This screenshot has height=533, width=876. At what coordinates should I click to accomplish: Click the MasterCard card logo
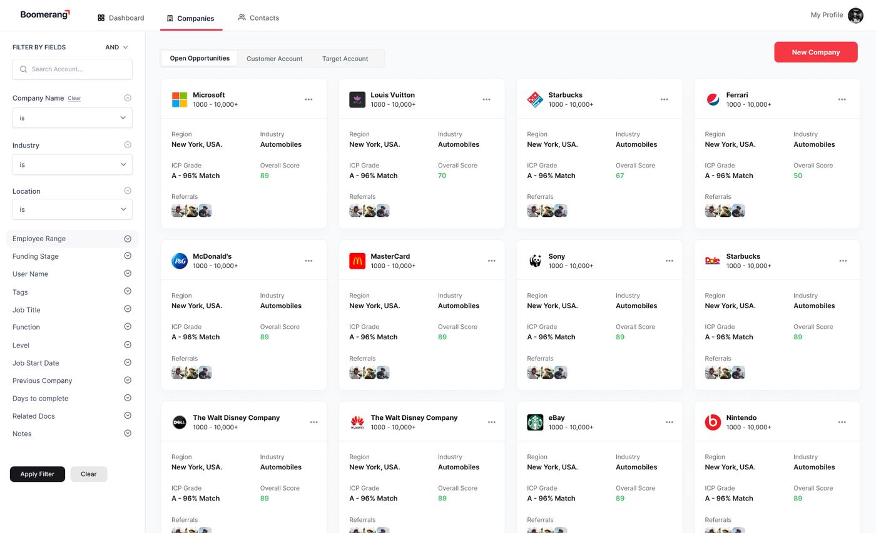click(357, 261)
